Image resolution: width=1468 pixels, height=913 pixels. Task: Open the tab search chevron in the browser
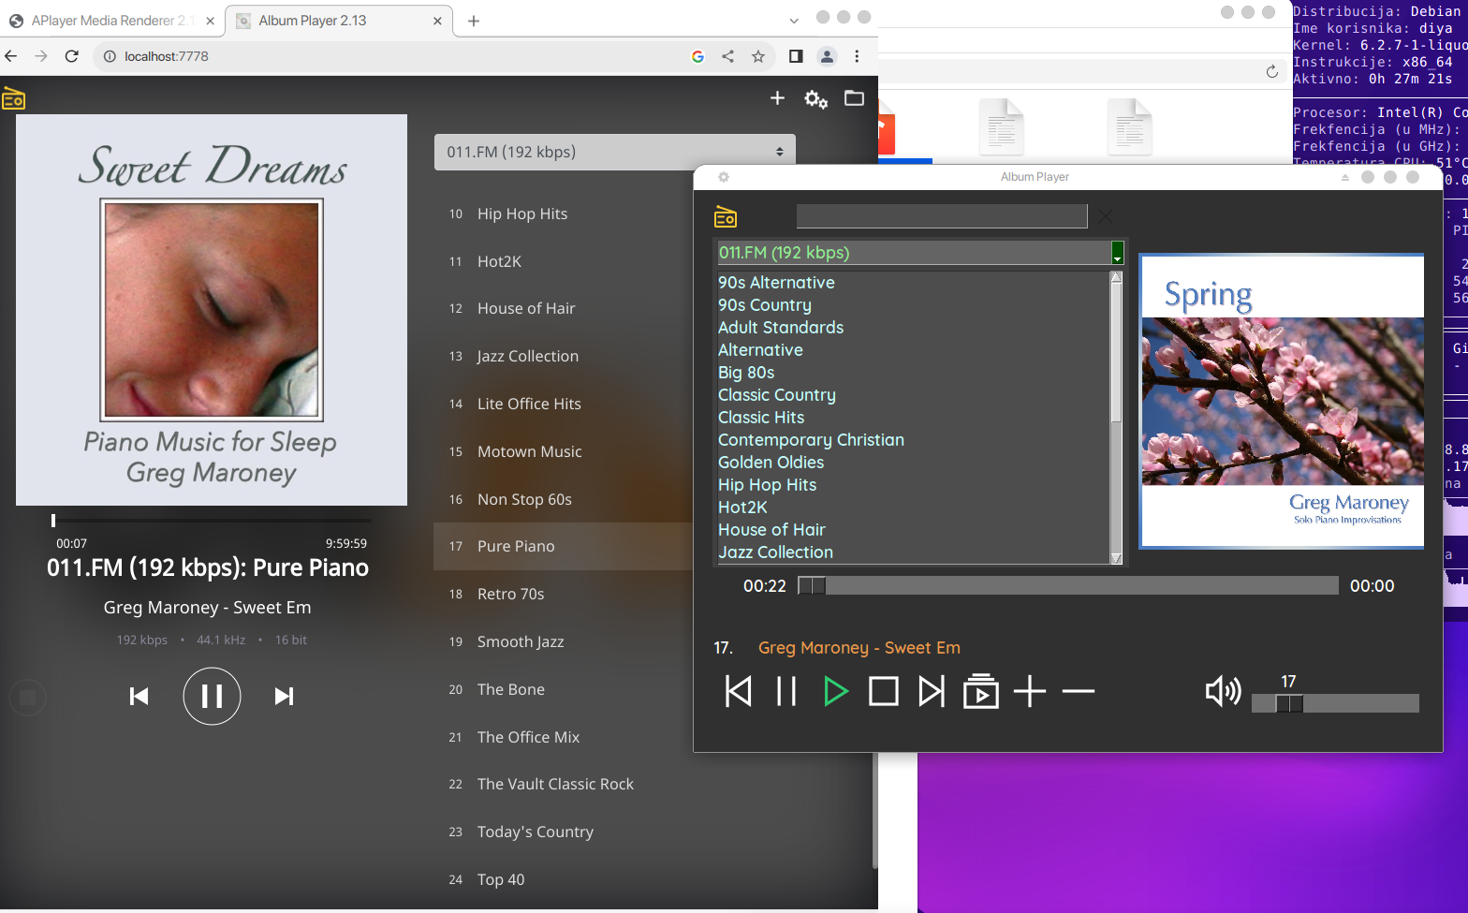pyautogui.click(x=794, y=21)
